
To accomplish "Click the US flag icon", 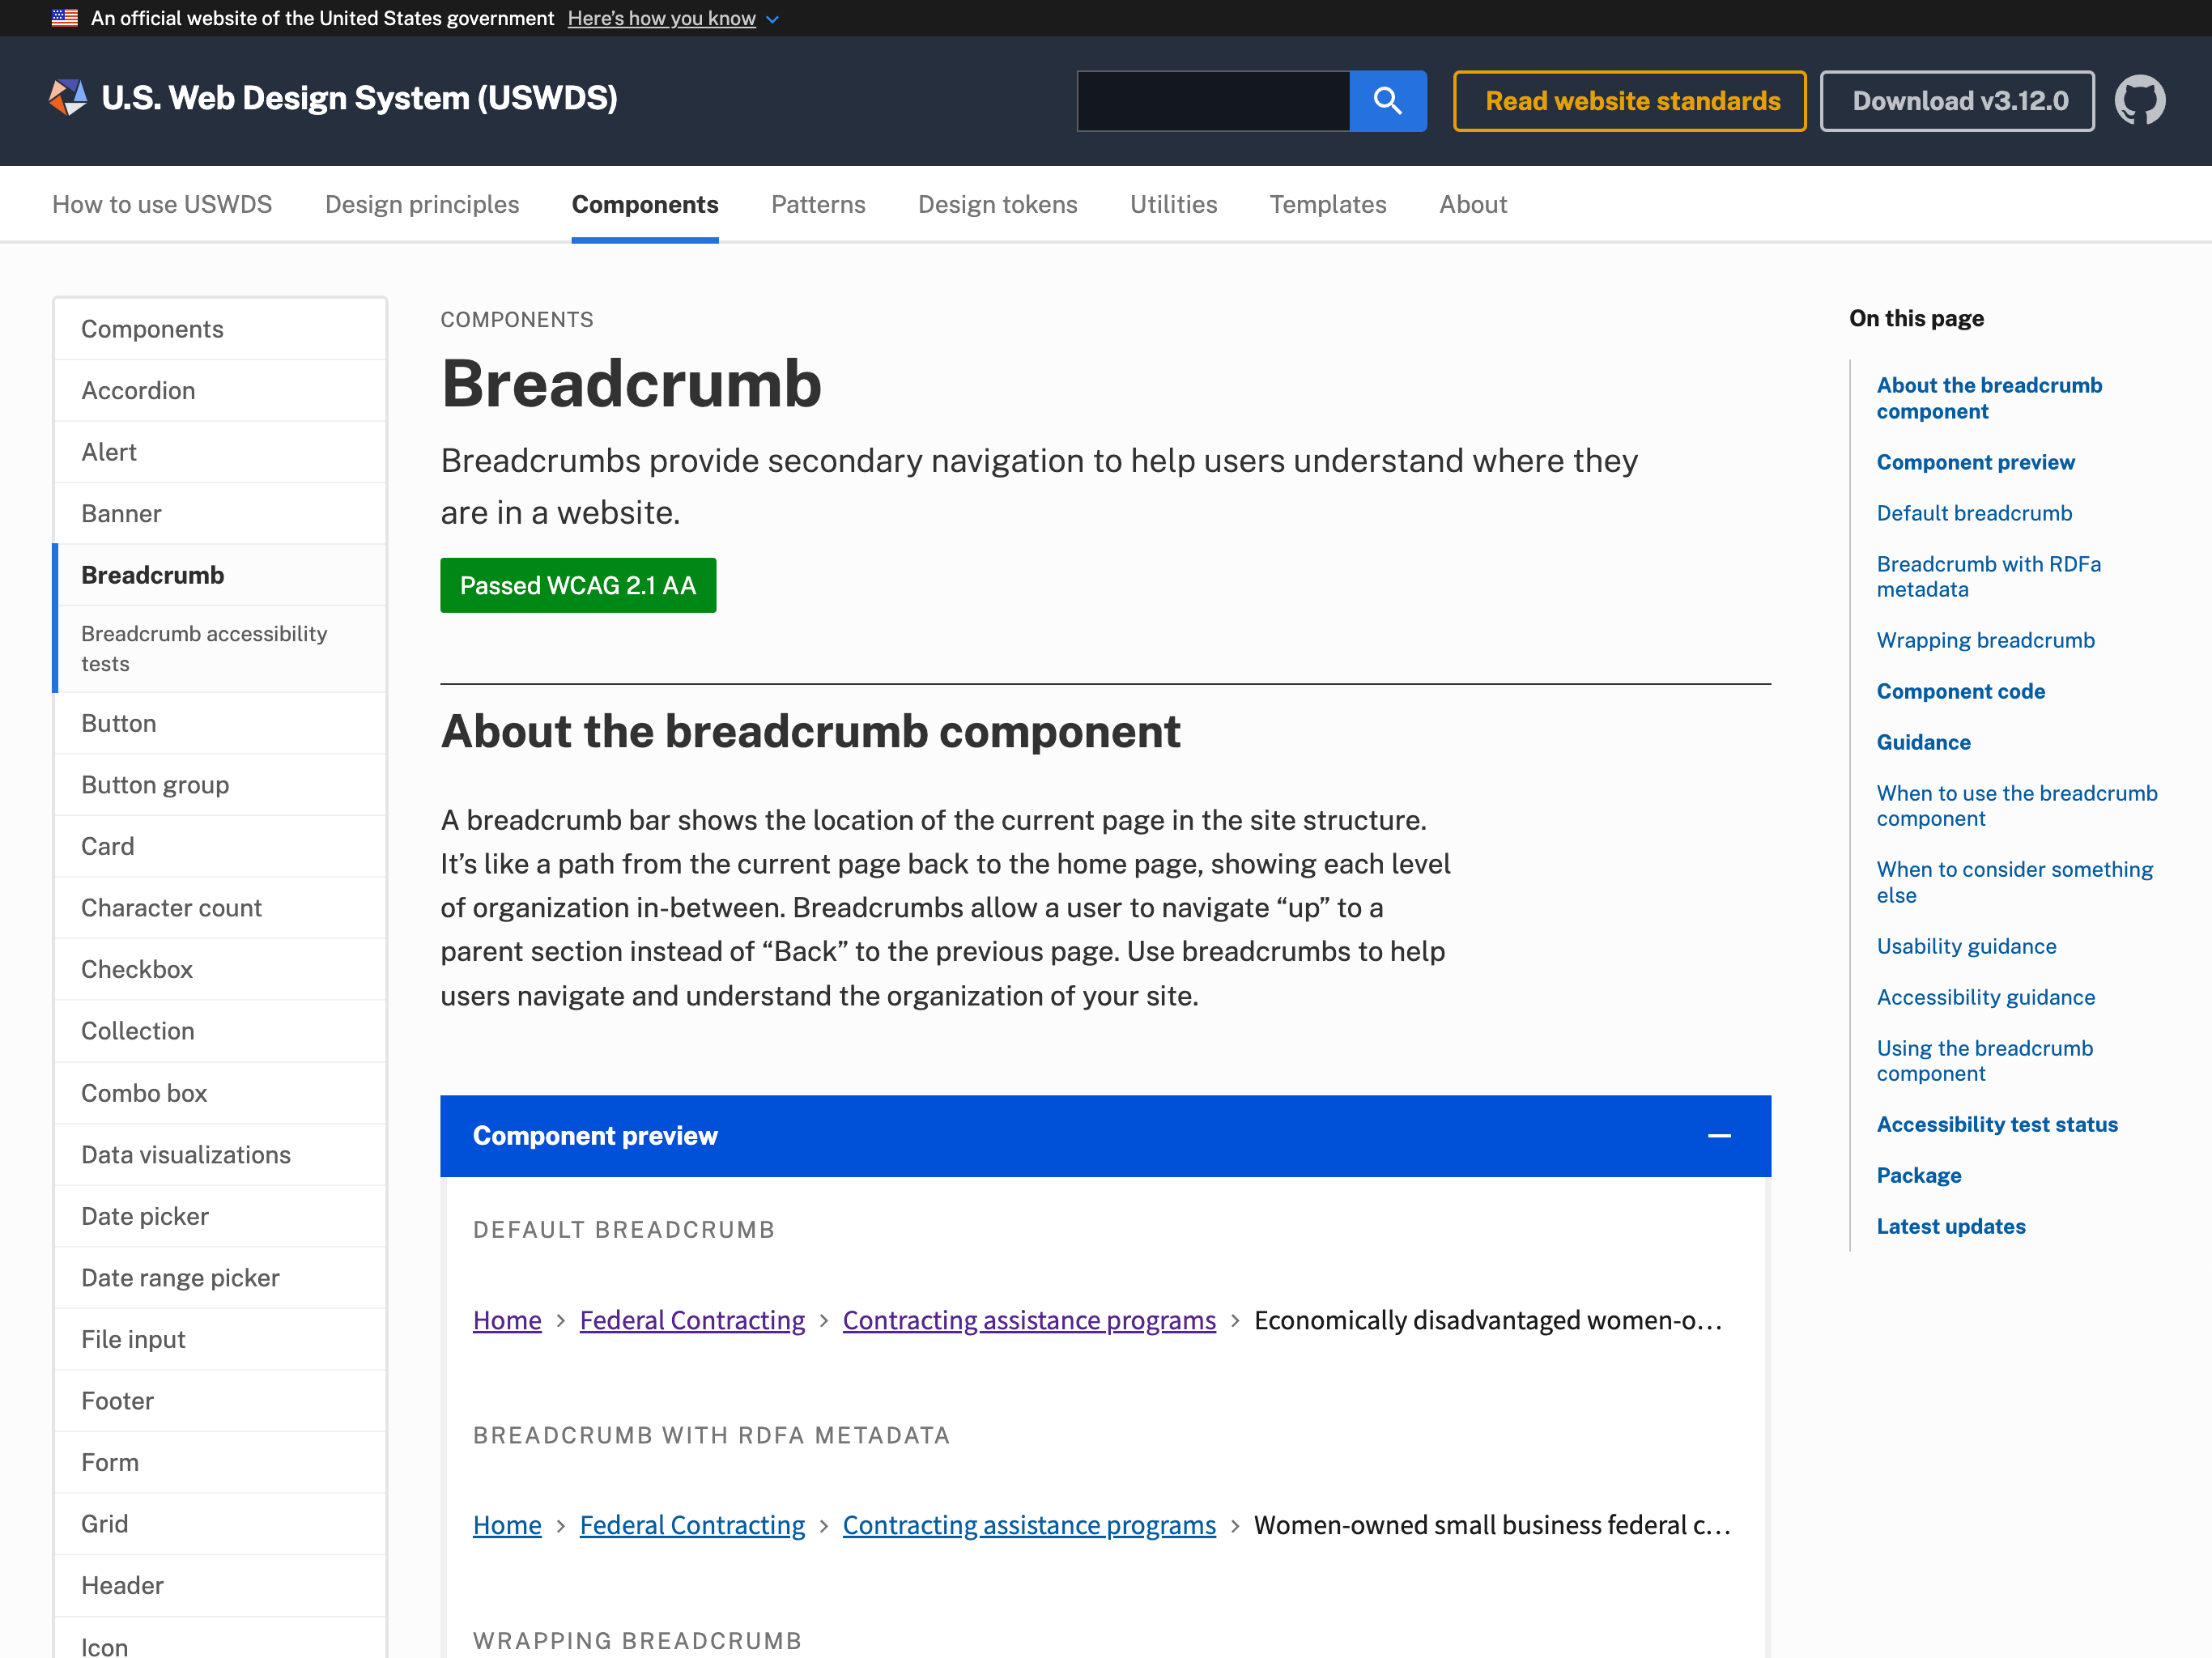I will [x=65, y=18].
